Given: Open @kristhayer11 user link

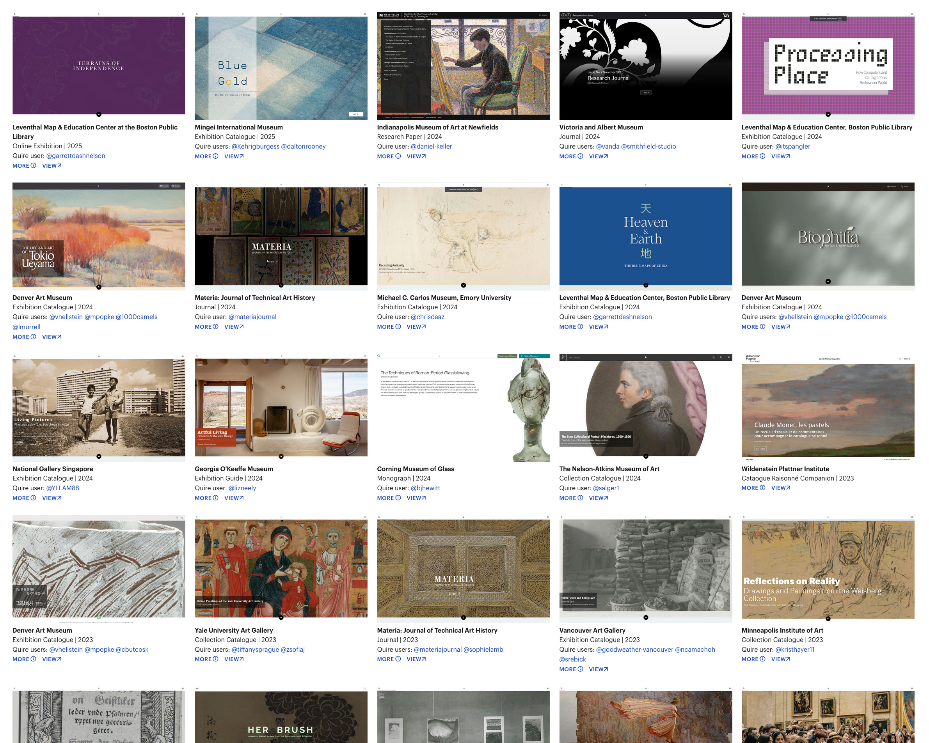Looking at the screenshot, I should pos(795,649).
